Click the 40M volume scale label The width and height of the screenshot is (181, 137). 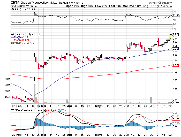coord(7,79)
